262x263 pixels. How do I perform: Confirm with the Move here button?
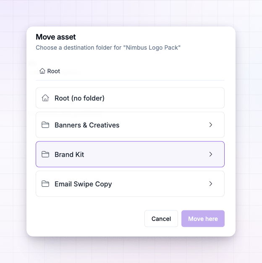[x=203, y=219]
